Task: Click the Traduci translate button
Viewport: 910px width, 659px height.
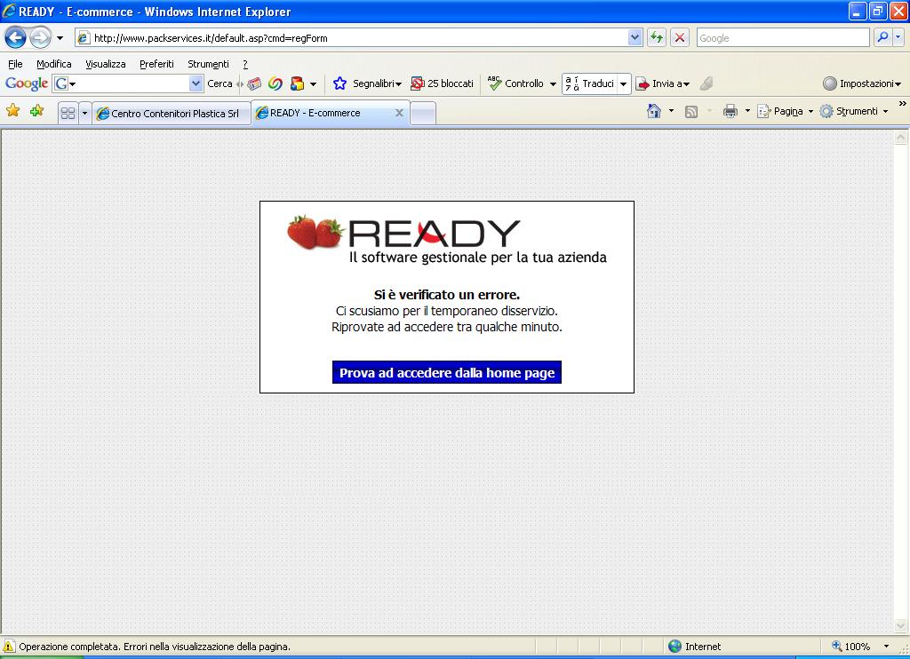Action: click(x=589, y=83)
